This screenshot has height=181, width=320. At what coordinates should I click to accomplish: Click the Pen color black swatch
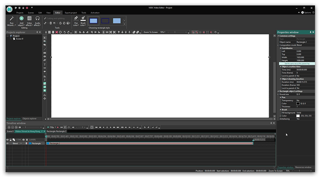point(298,103)
